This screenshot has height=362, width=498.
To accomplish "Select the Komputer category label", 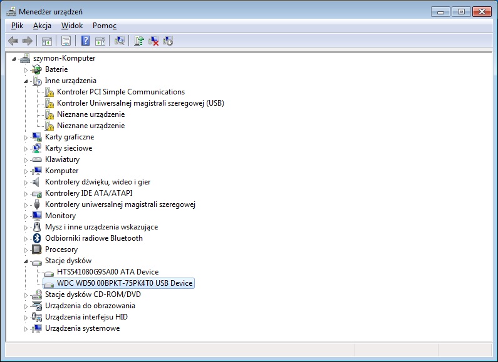I will coord(61,171).
